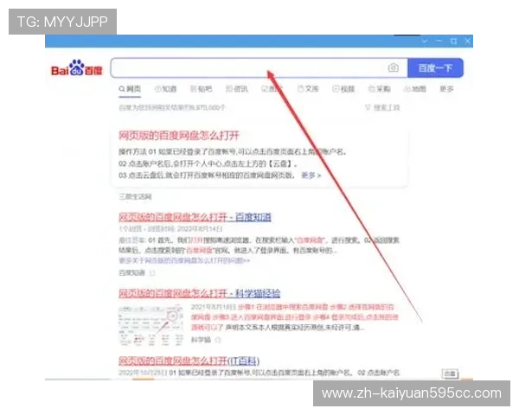The image size is (519, 415).
Task: Click the Baidu search input box
Action: pyautogui.click(x=259, y=67)
